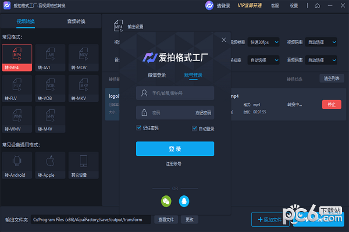Viewport: 349px width, 232px height.
Task: Select the 转-AVI format tile
Action: click(x=50, y=58)
